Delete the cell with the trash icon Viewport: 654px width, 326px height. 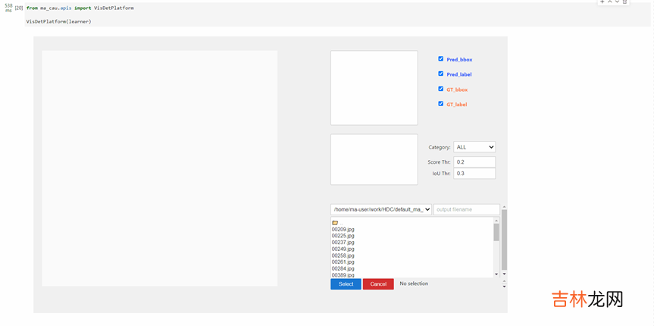[625, 2]
